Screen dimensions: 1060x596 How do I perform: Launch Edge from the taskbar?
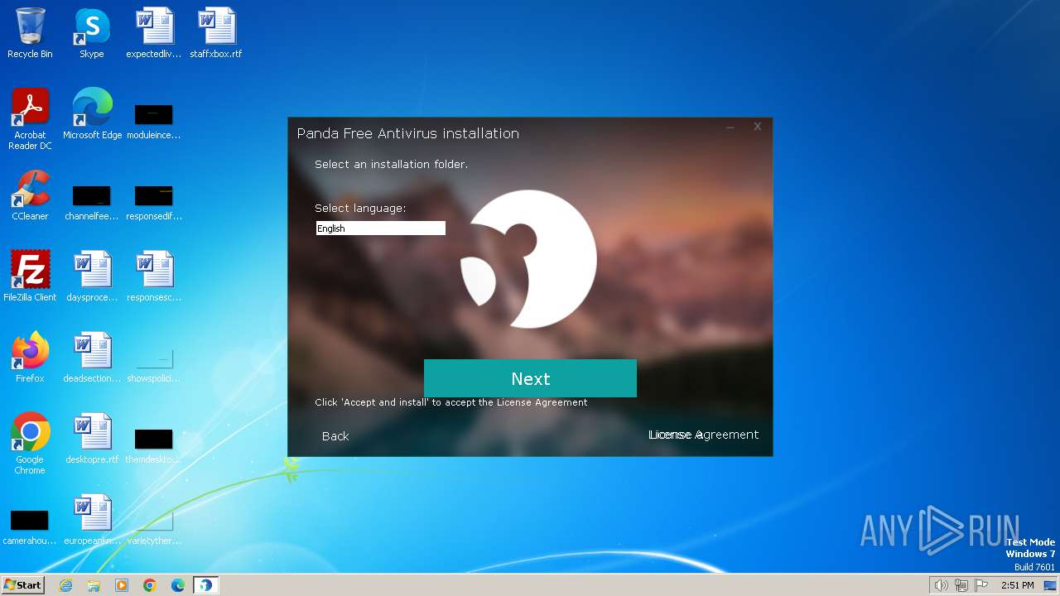pyautogui.click(x=178, y=585)
